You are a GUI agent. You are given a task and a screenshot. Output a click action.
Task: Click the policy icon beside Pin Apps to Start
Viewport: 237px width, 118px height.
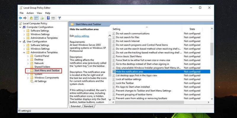coord(114,87)
